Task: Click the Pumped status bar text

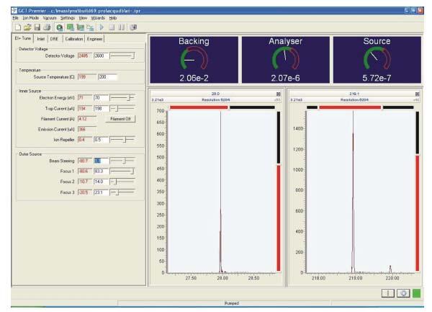Action: pos(231,303)
